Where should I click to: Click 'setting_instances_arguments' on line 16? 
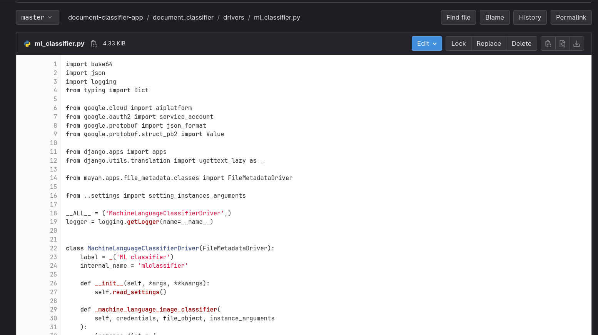point(197,196)
